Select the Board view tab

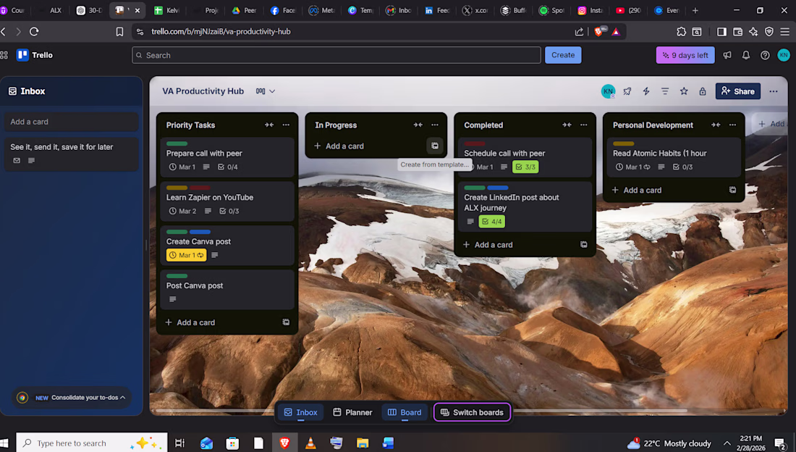pyautogui.click(x=404, y=412)
